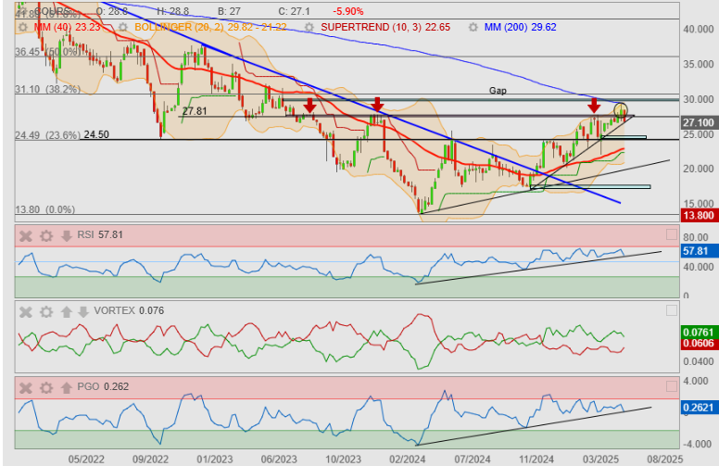This screenshot has height=466, width=719.
Task: Move the PGO panel up
Action: [67, 387]
